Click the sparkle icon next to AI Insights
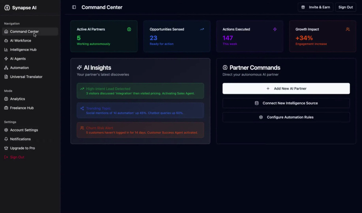Viewport: 362px width, 213px height. [79, 67]
